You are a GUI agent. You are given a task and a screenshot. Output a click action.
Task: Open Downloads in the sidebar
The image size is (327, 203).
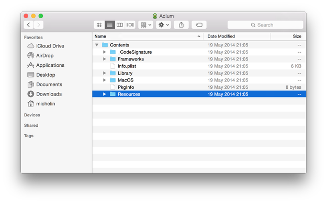tap(44, 94)
